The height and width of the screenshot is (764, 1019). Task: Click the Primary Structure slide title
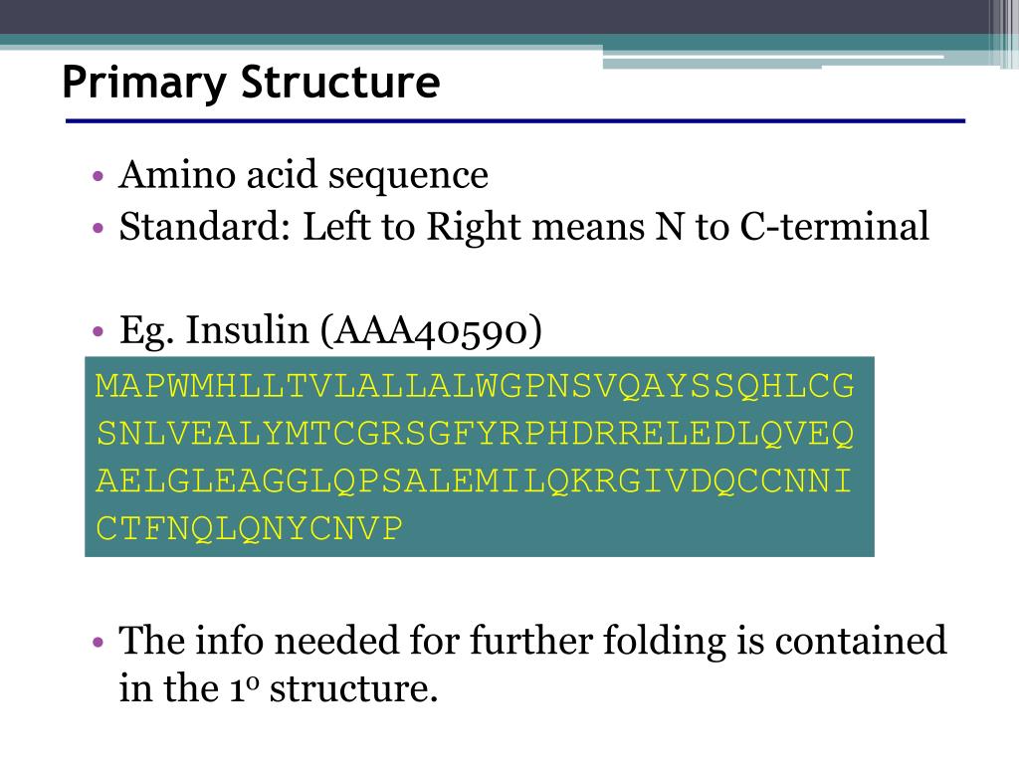(251, 84)
